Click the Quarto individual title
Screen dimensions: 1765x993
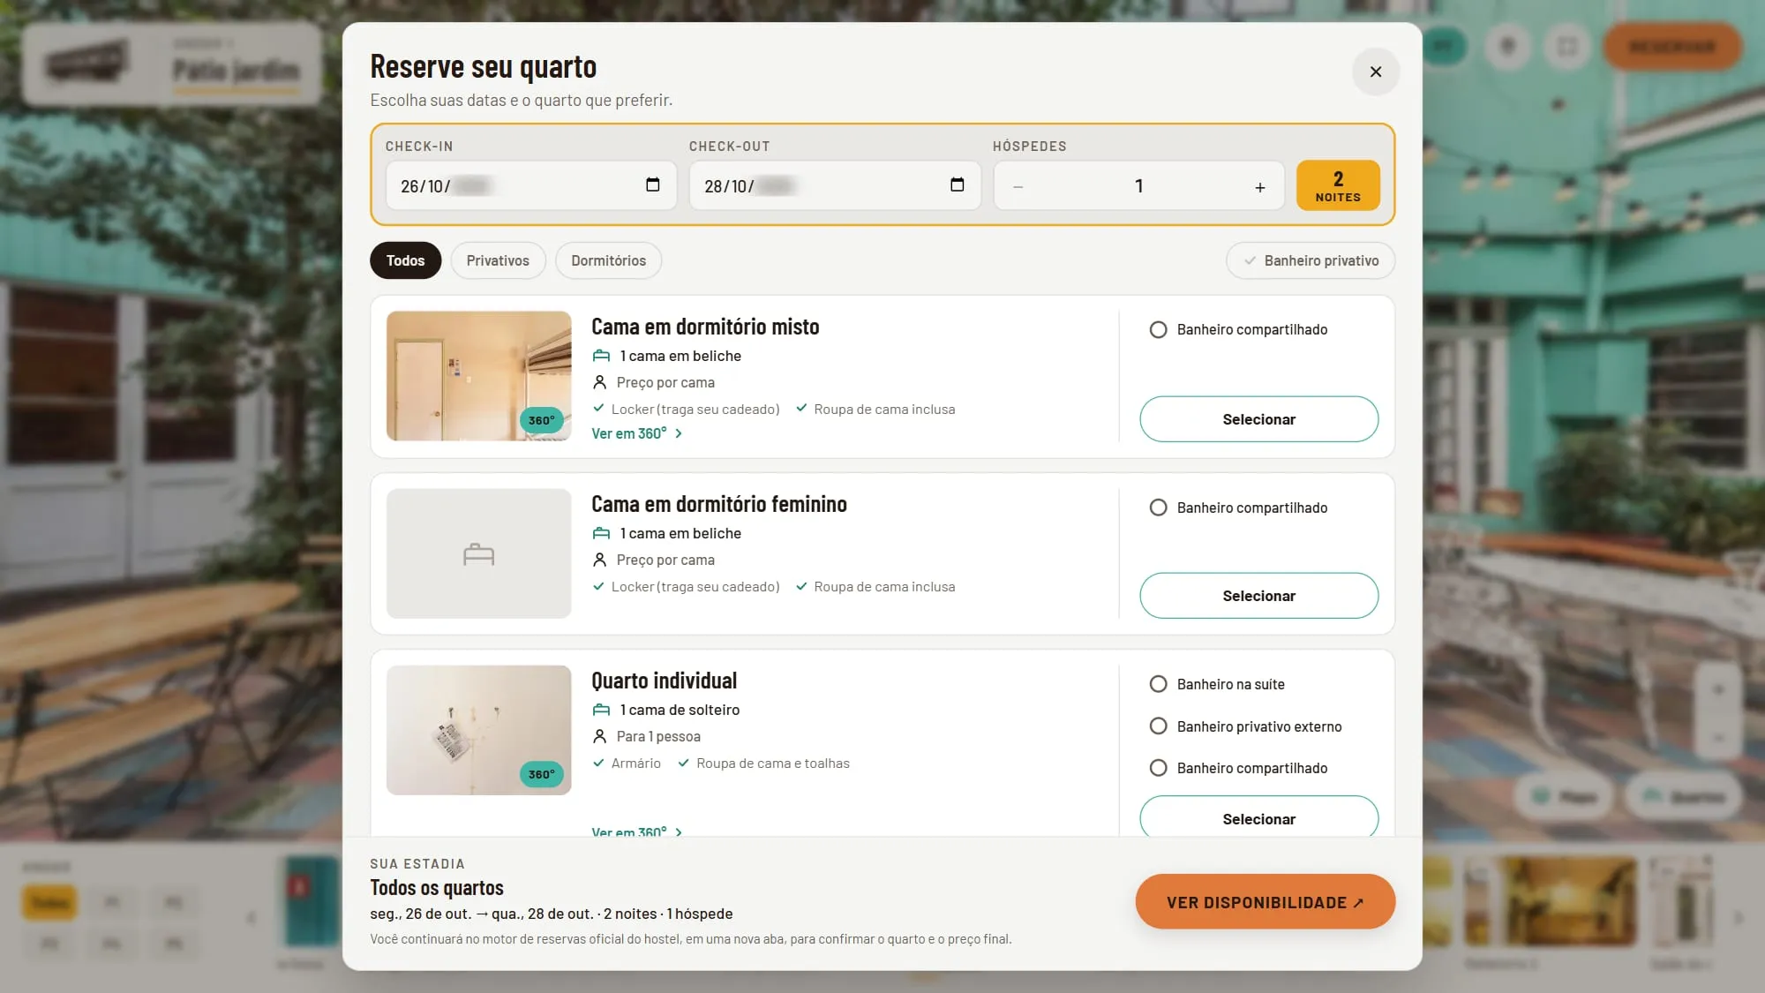[664, 681]
